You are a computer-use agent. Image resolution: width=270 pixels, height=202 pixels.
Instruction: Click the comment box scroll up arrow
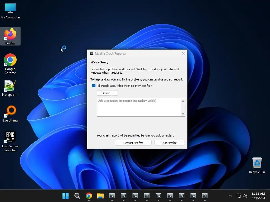coord(183,101)
